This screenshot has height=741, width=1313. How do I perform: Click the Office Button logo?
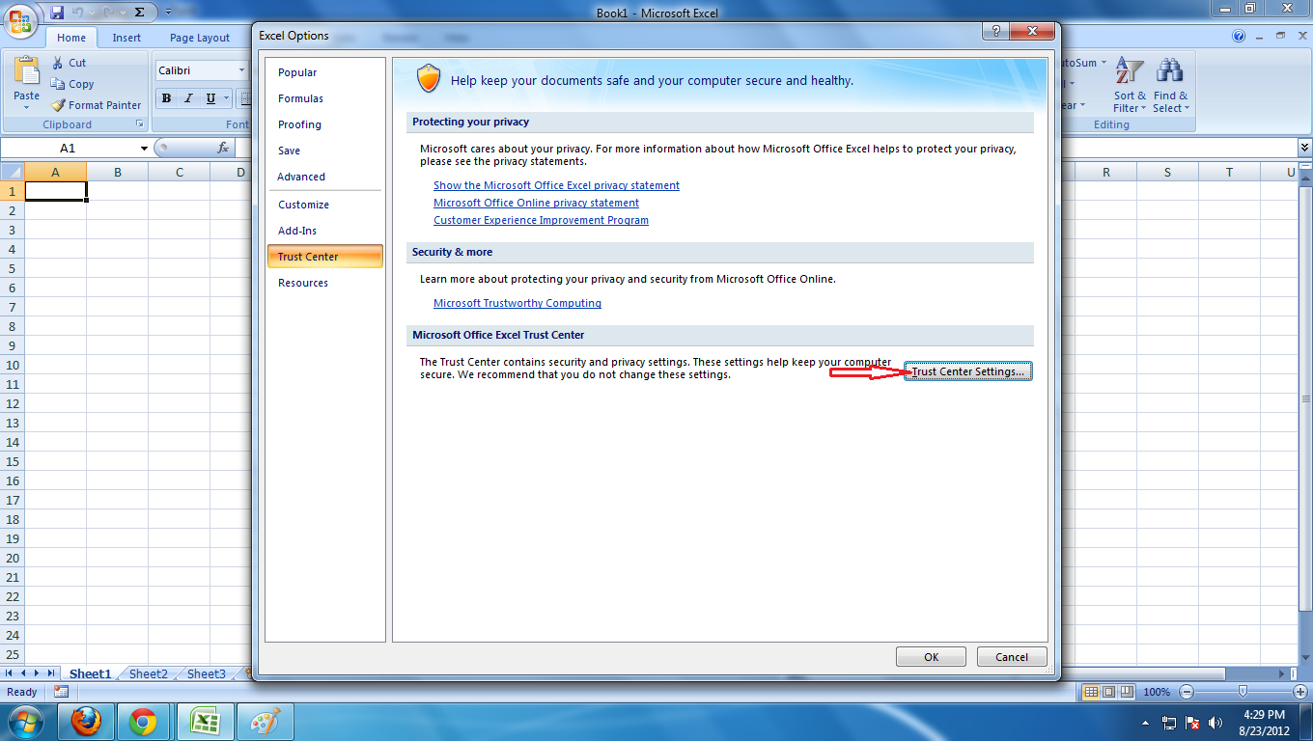click(20, 20)
